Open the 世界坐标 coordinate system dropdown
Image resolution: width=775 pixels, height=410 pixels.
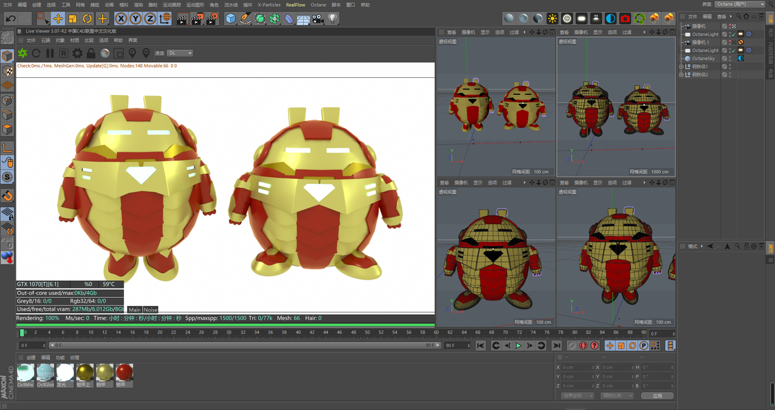[x=578, y=396]
